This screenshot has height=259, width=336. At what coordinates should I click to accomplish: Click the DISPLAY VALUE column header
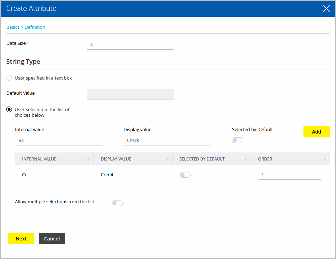click(x=133, y=159)
